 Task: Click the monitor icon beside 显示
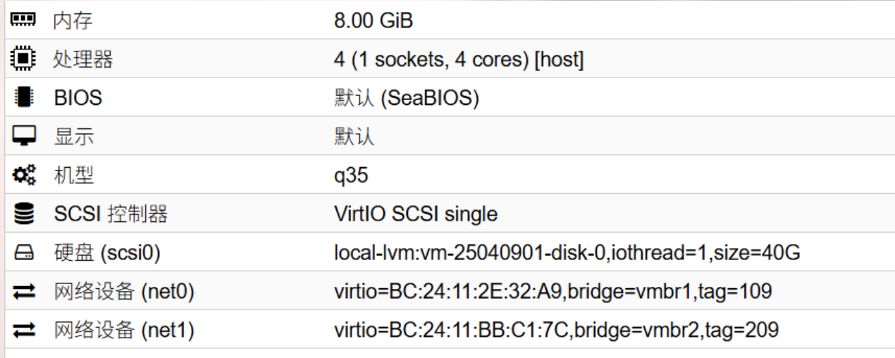(24, 137)
